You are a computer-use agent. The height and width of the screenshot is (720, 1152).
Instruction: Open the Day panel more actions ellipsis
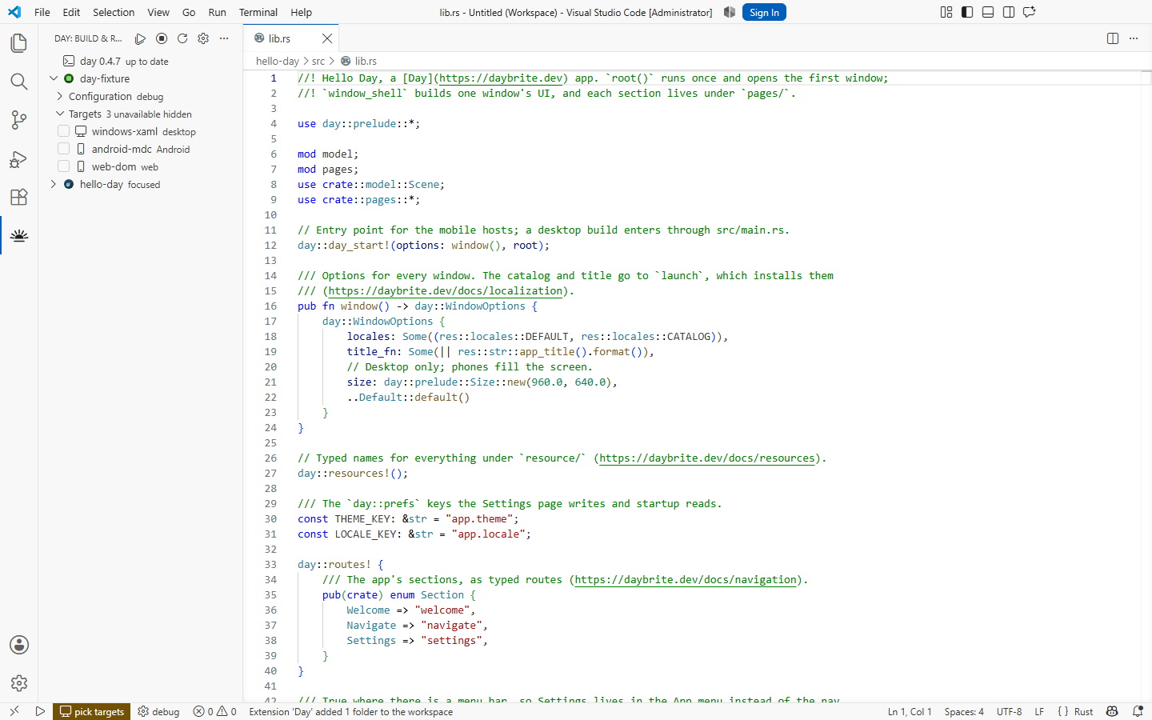click(x=224, y=38)
